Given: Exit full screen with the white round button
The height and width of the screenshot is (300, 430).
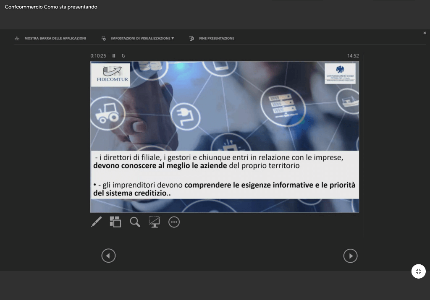Looking at the screenshot, I should (x=418, y=271).
